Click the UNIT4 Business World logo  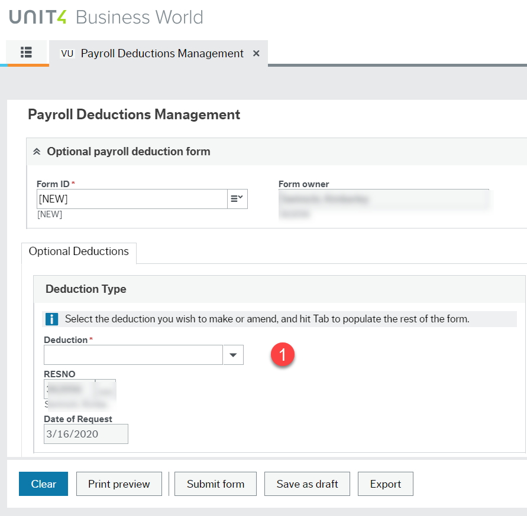click(x=106, y=17)
